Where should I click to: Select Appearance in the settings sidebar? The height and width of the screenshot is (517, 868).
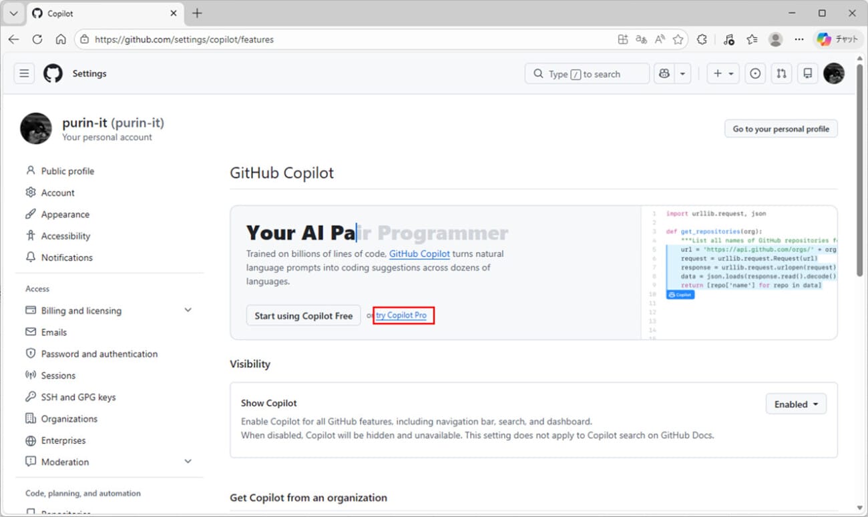coord(65,214)
